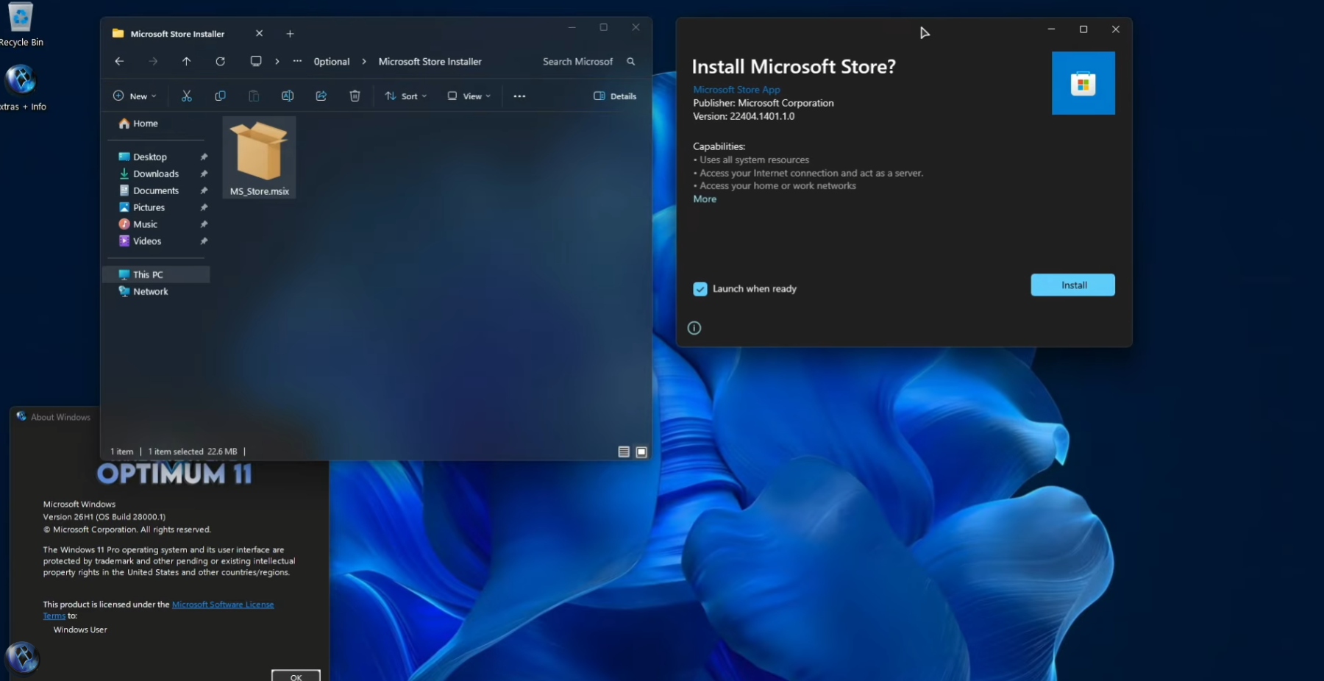
Task: Click the Delete trash icon in Explorer
Action: pos(355,96)
